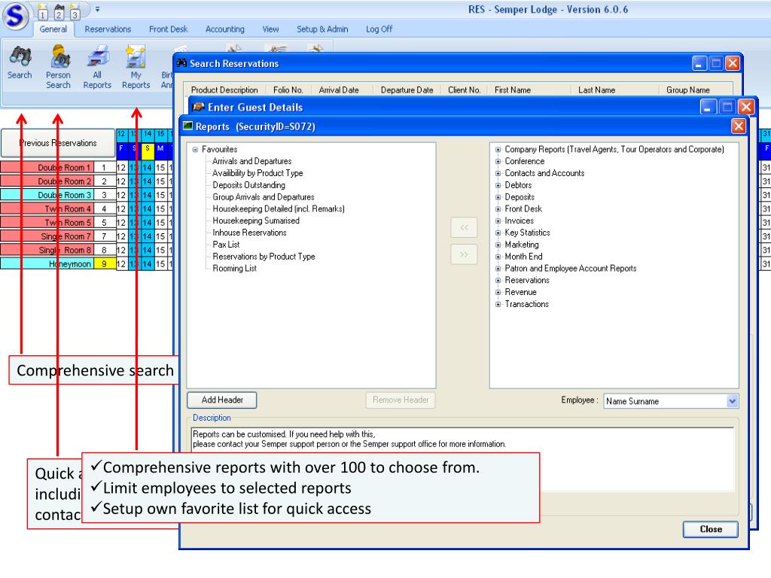Click the move-right >> button
This screenshot has height=578, width=771.
coord(464,254)
